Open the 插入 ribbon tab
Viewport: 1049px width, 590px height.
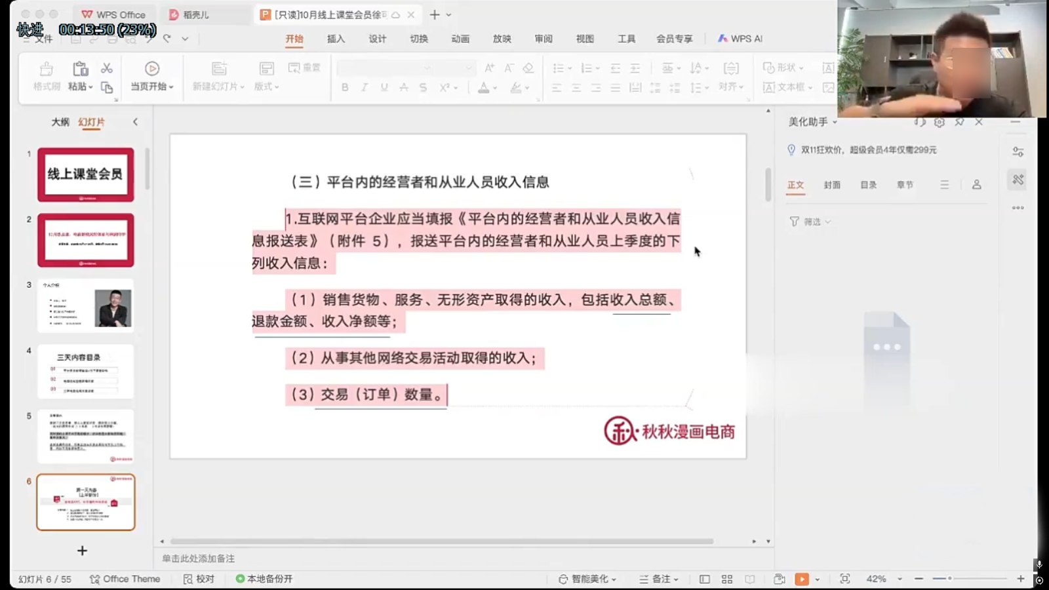tap(336, 39)
